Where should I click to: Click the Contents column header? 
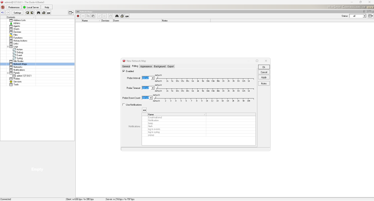click(x=21, y=17)
